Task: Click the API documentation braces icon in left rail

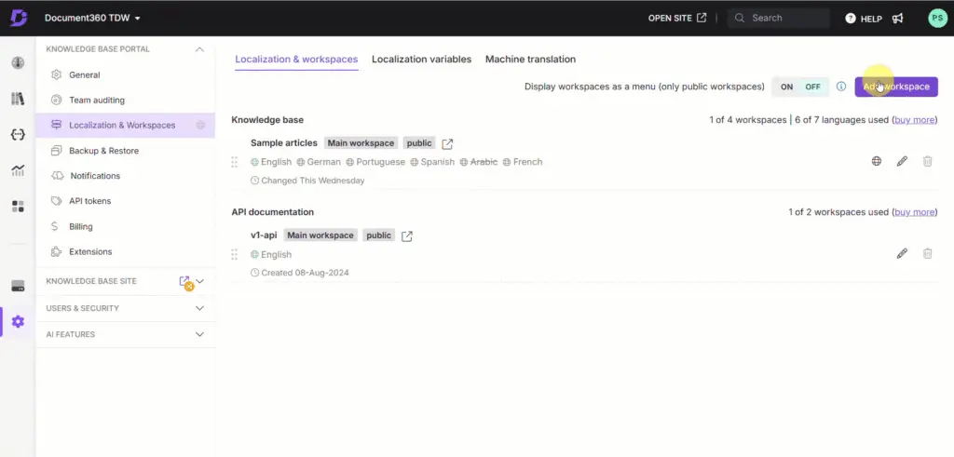Action: 18,134
